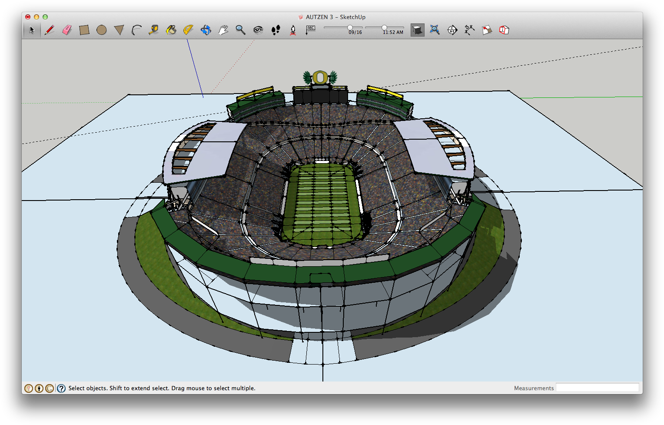Toggle the Protractor guide tool
The image size is (664, 425).
(x=188, y=30)
